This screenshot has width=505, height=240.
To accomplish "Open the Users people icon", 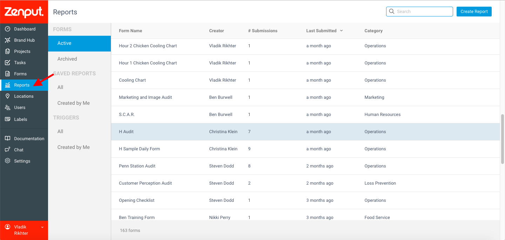I will tap(8, 108).
